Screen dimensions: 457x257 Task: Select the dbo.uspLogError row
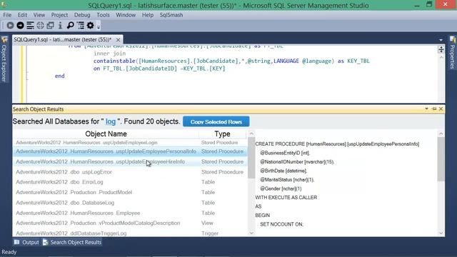point(130,172)
